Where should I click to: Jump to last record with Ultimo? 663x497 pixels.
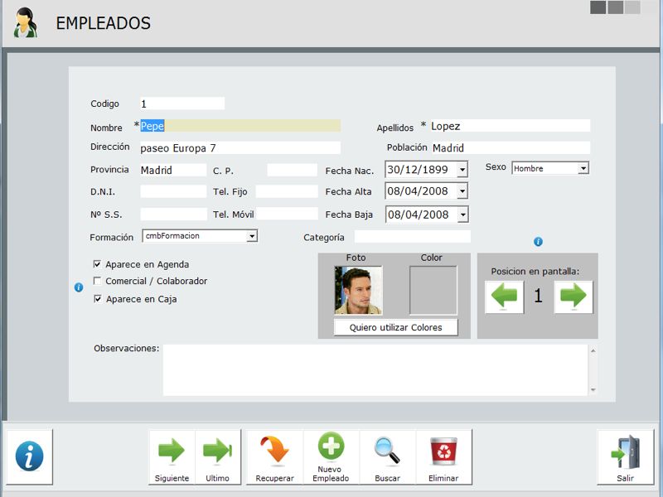(x=217, y=451)
